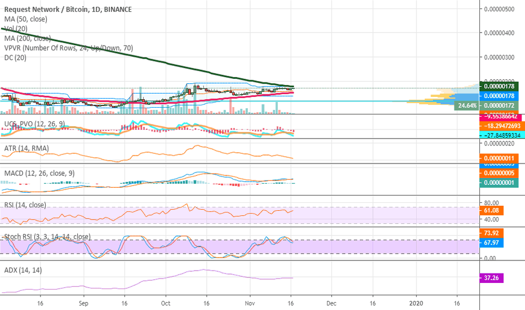Click the -27.84859334 PVO value badge
The height and width of the screenshot is (310, 525).
pos(502,135)
